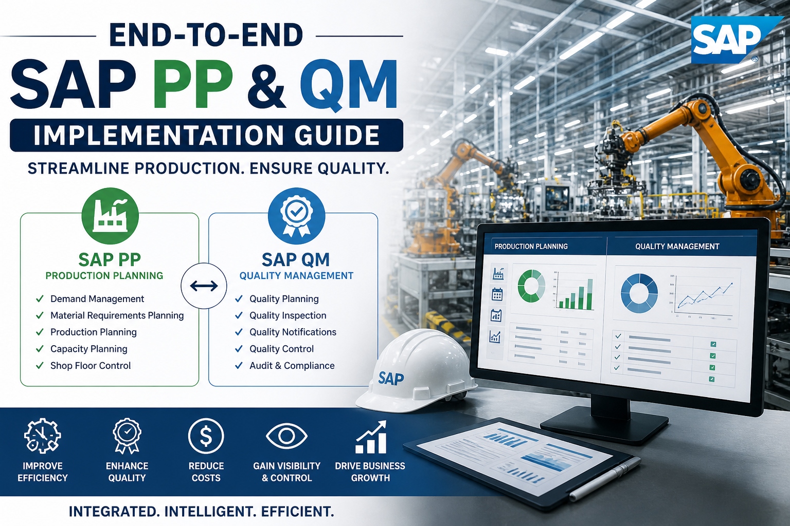Open the calendar icon in the monitor's sidebar
The width and height of the screenshot is (790, 526).
(497, 294)
